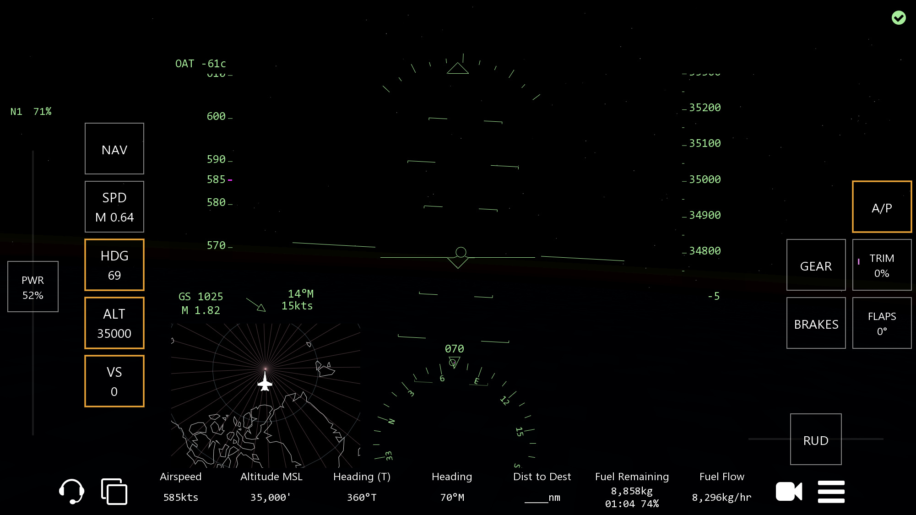Toggle the VS 0 vertical speed hold
Screen dimensions: 916x515
[114, 381]
